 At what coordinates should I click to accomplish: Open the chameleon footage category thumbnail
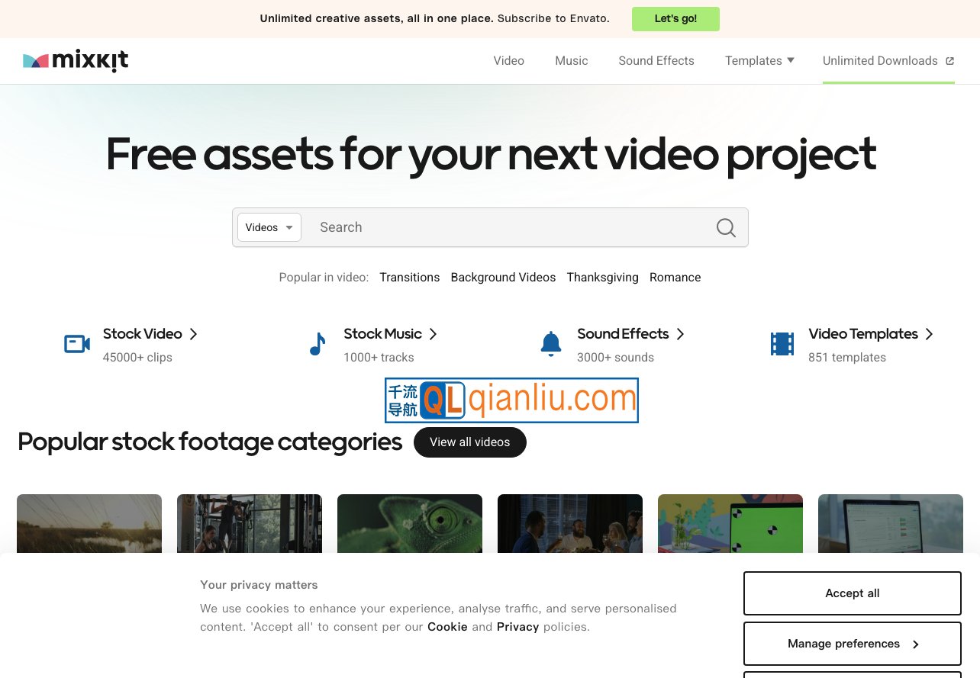pos(410,523)
